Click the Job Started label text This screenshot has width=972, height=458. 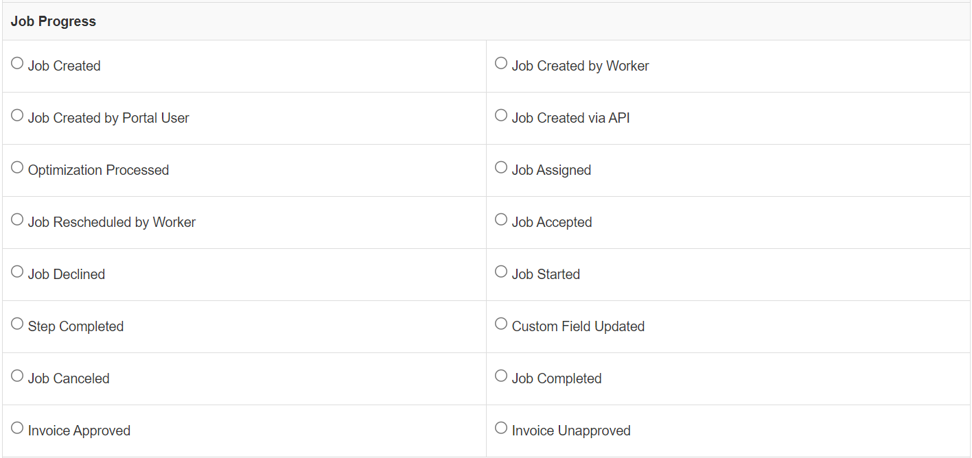point(545,274)
